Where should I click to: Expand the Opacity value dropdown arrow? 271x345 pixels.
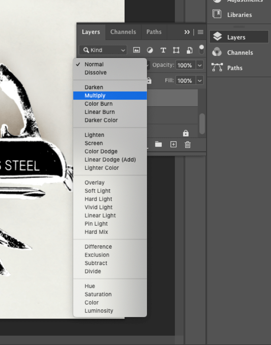[x=200, y=65]
